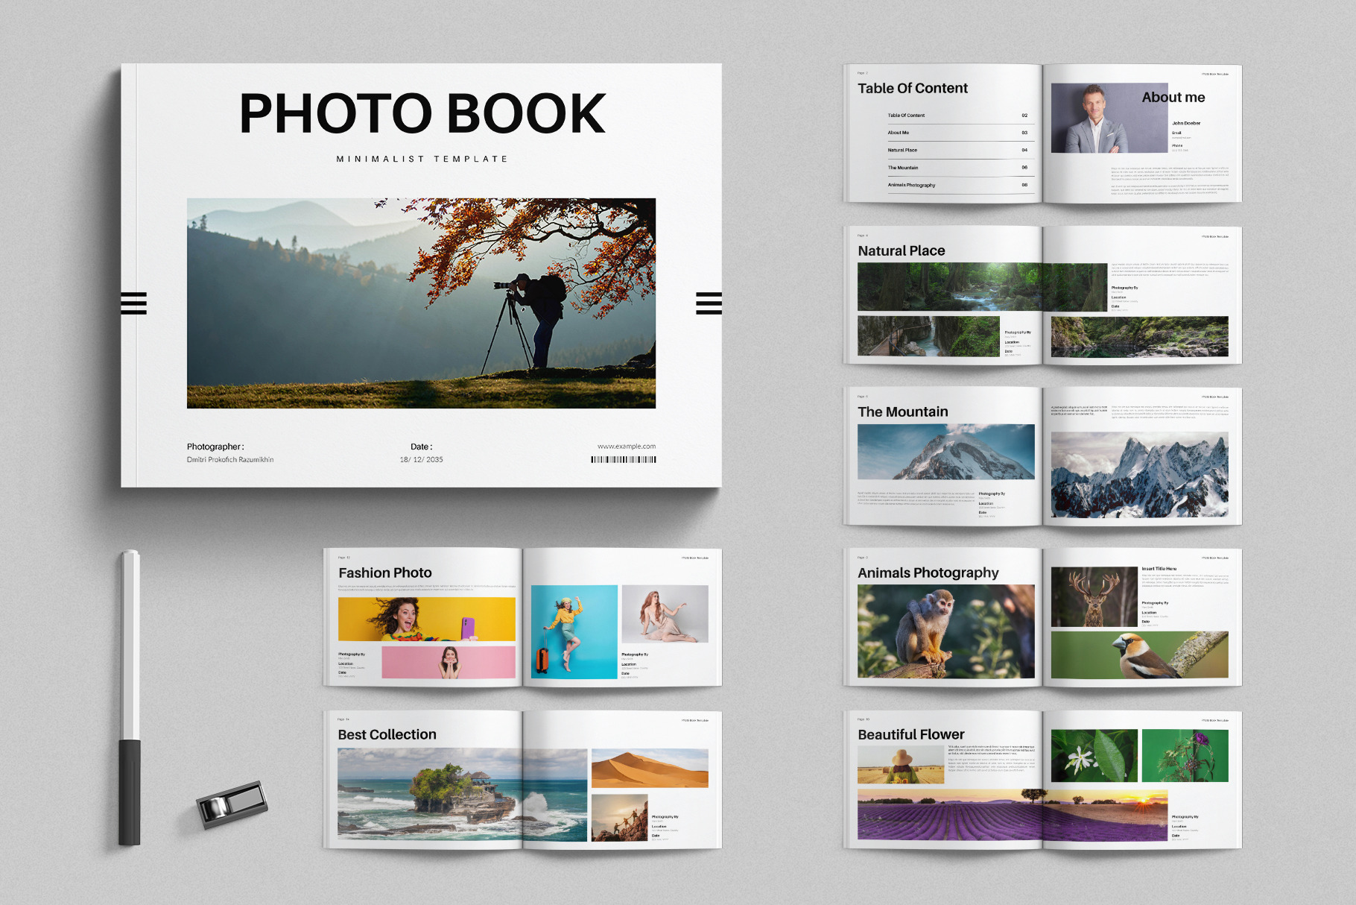Select The Mountain entry in table of content
This screenshot has width=1356, height=905.
point(903,168)
